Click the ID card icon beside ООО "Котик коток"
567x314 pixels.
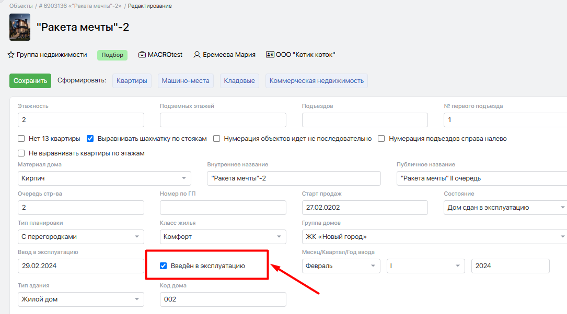click(270, 55)
